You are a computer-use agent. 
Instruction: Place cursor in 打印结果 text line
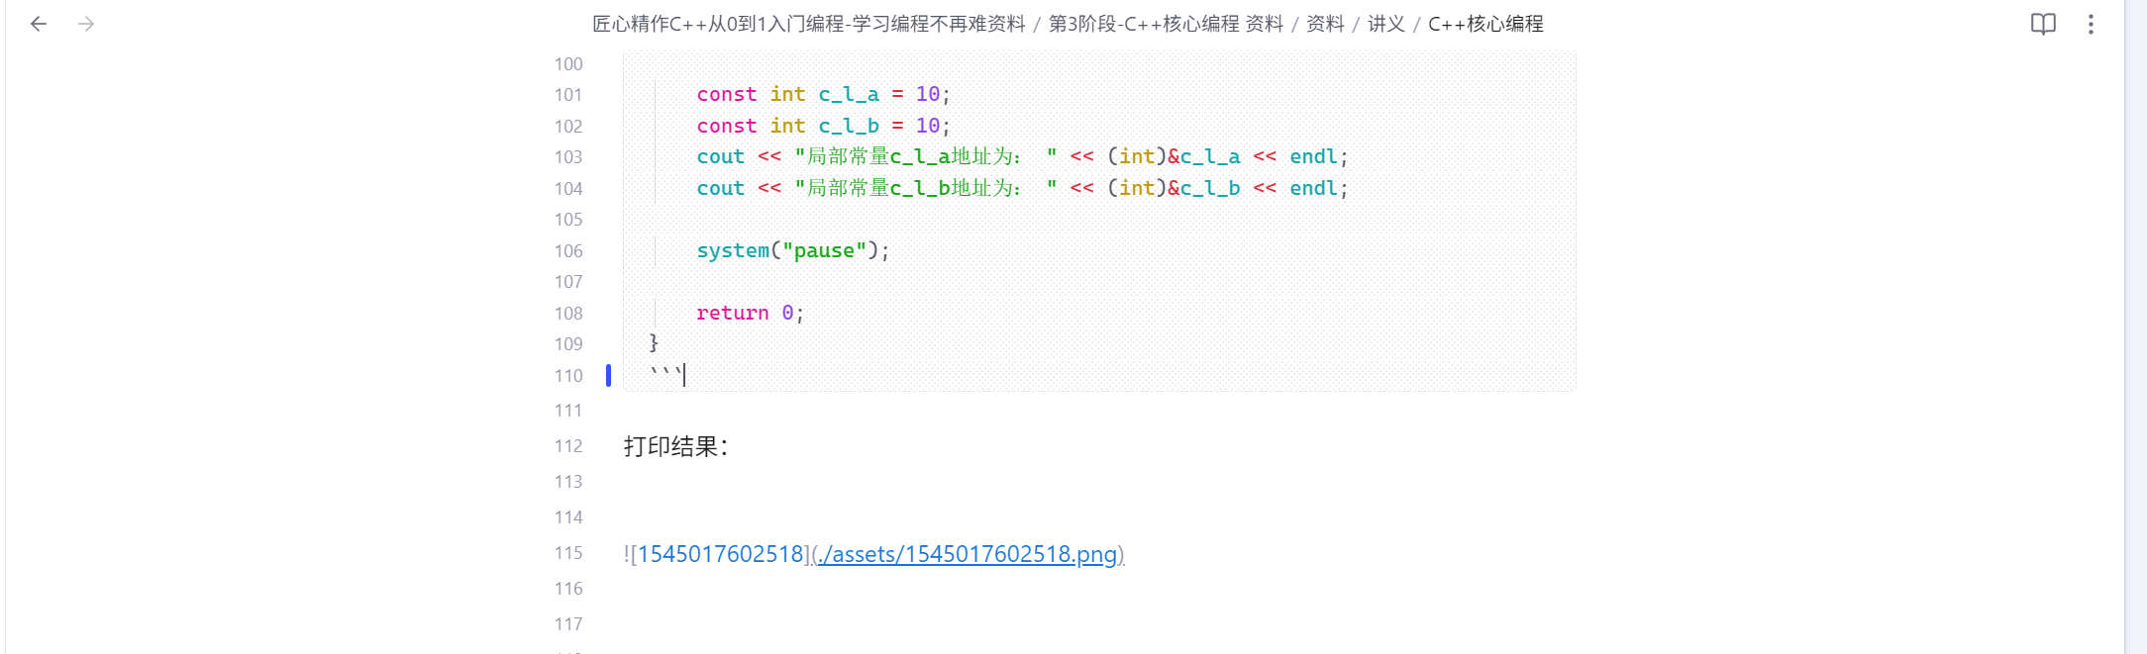pos(675,446)
